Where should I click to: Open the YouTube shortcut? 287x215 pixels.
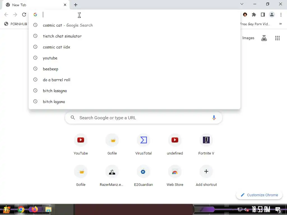coord(81,144)
